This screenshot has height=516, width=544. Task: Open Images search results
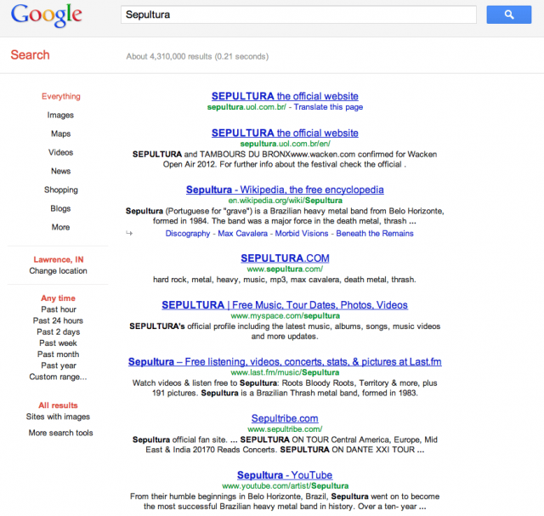click(x=60, y=116)
